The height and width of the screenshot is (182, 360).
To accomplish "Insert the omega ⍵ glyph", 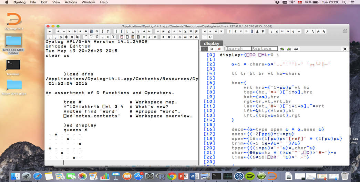I will [180, 37].
